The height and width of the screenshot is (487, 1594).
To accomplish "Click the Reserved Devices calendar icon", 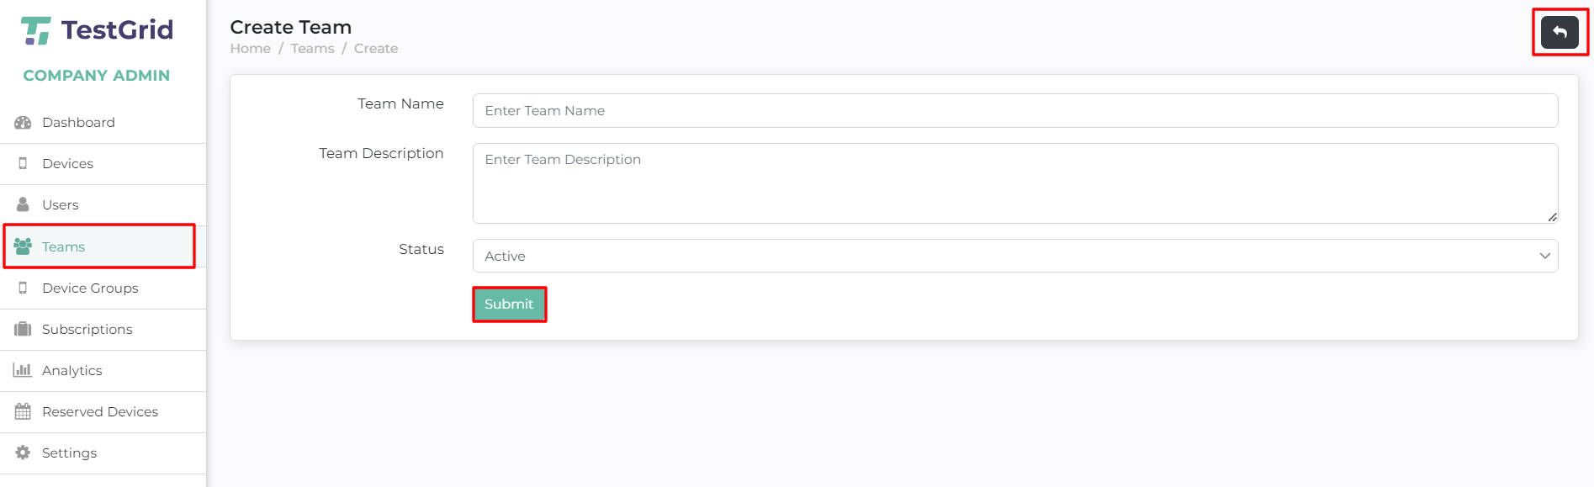I will tap(23, 411).
